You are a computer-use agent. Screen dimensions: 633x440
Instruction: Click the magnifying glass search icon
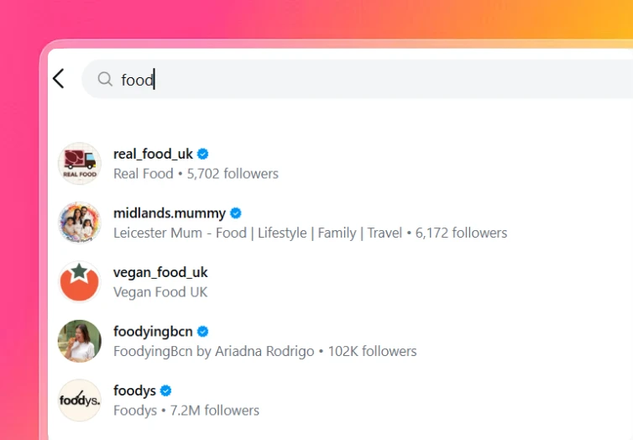pyautogui.click(x=105, y=79)
